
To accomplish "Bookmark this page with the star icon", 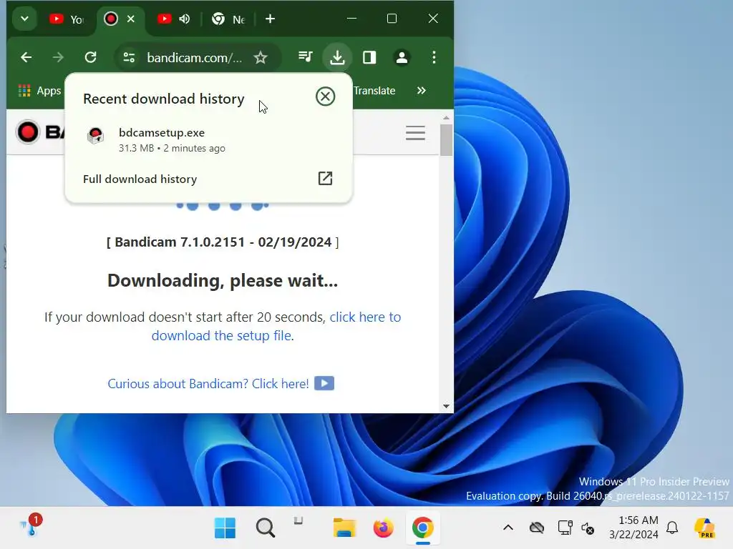I will [x=261, y=57].
